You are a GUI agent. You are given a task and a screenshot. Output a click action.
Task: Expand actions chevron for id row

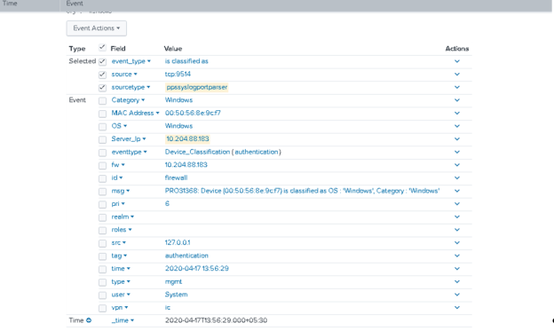(457, 177)
